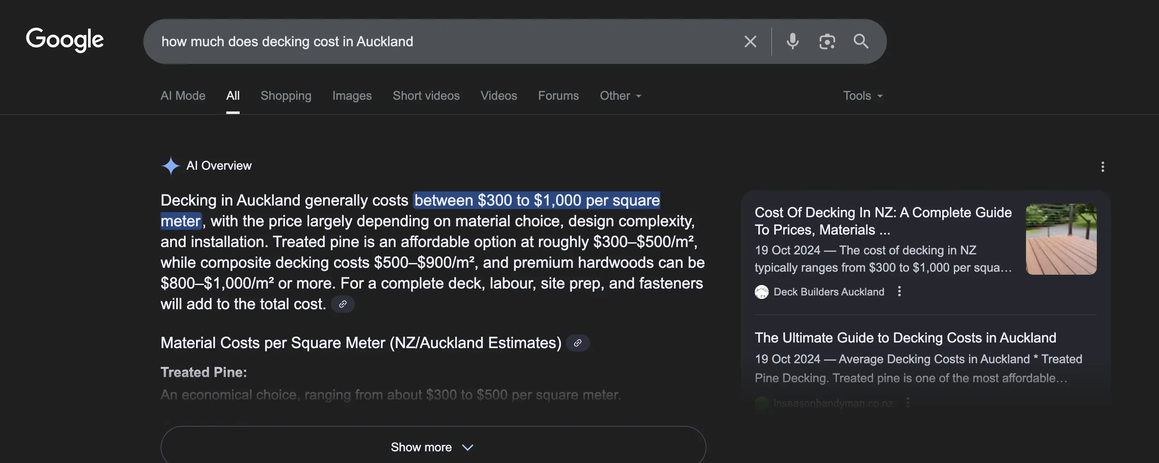Viewport: 1159px width, 463px height.
Task: Open AI Overview three-dot options menu
Action: point(1102,166)
